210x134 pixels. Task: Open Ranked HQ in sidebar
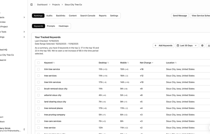tap(3, 50)
